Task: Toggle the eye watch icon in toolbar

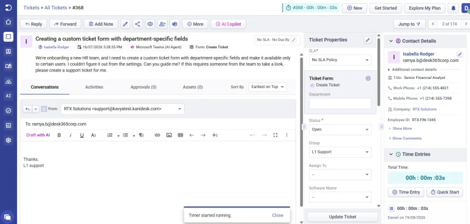Action: 150,24
